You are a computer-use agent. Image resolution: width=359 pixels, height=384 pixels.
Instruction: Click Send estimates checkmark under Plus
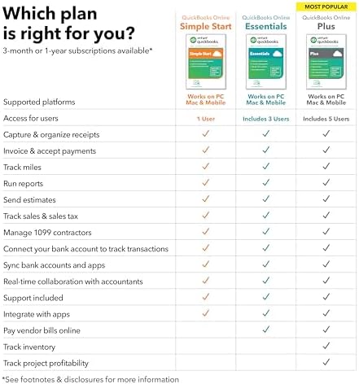(326, 199)
